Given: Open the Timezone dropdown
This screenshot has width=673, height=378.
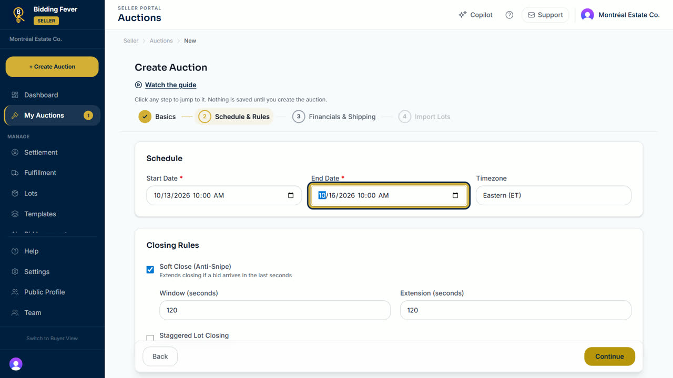Looking at the screenshot, I should 554,195.
